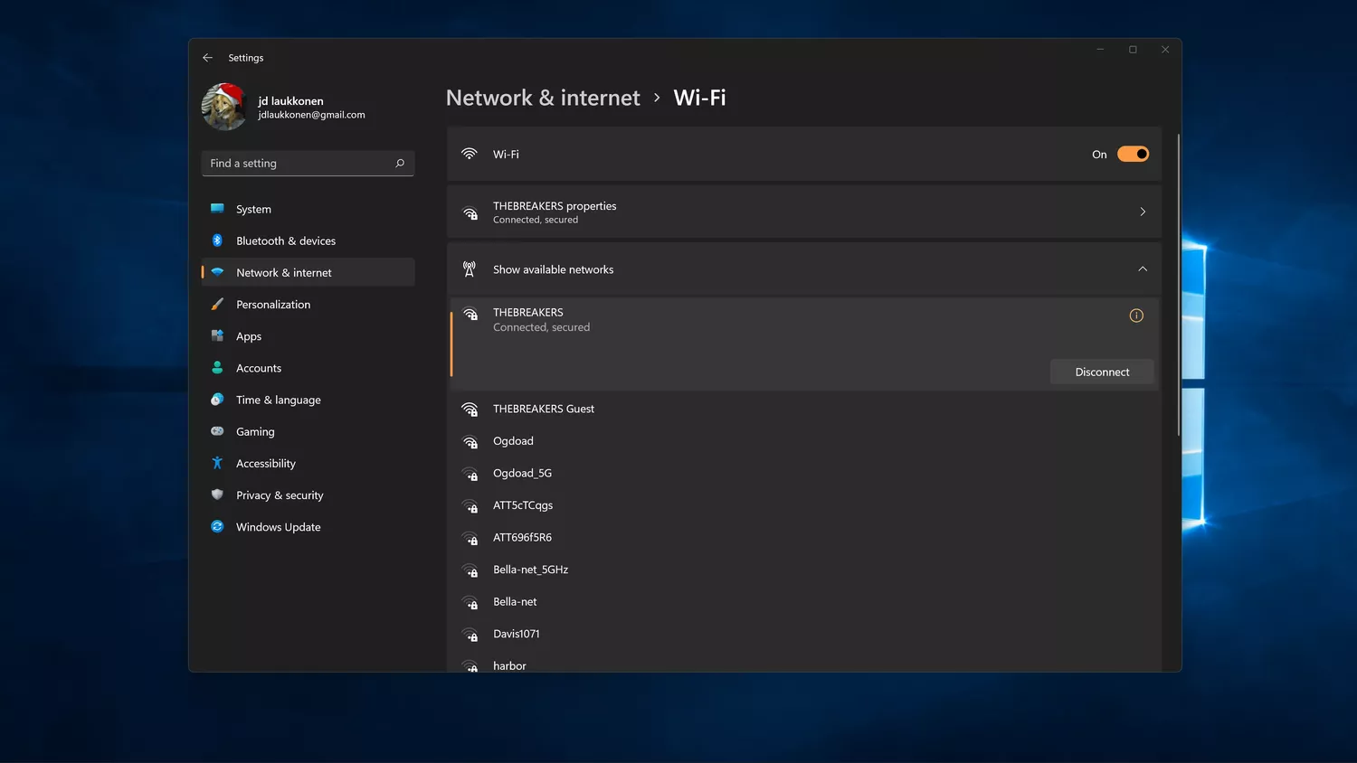Click the ATT5cTCqgs signal icon

(x=470, y=506)
